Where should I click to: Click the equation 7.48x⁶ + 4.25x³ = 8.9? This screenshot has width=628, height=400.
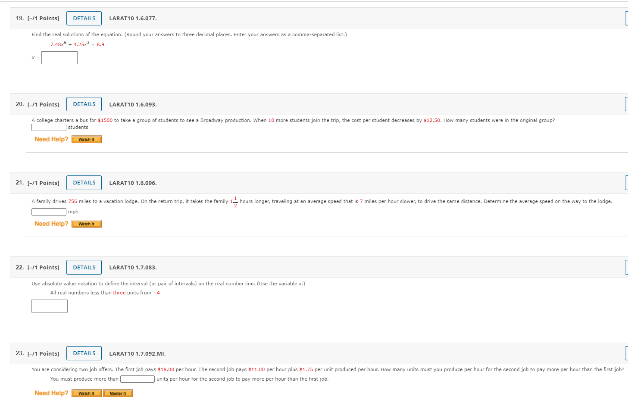[x=77, y=44]
